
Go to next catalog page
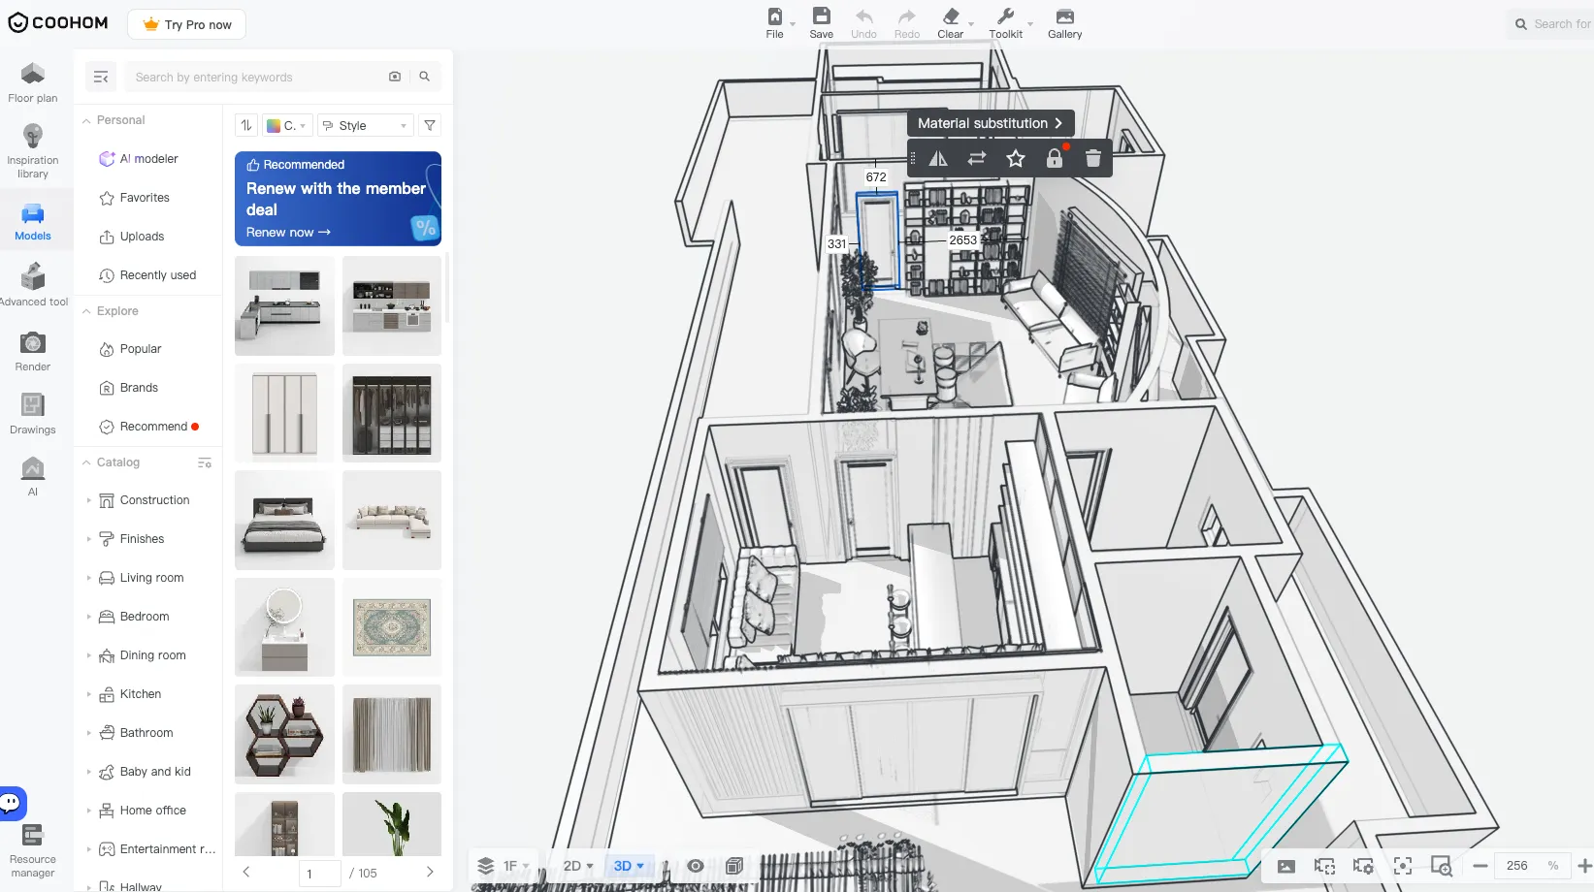coord(430,872)
